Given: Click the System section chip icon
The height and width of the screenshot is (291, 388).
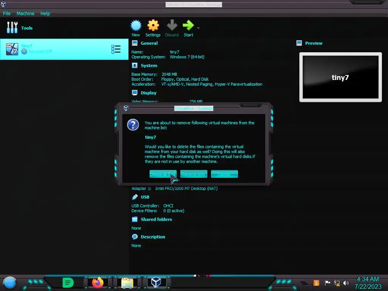Looking at the screenshot, I should (x=135, y=65).
